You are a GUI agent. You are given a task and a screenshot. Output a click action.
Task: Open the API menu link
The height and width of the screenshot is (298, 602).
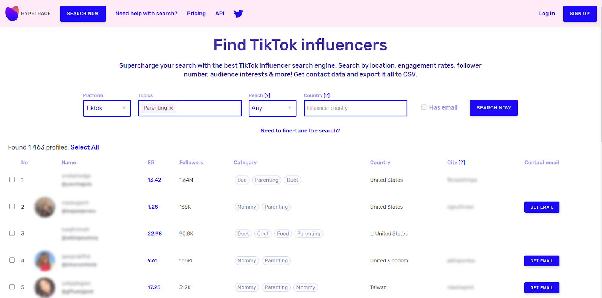click(220, 14)
